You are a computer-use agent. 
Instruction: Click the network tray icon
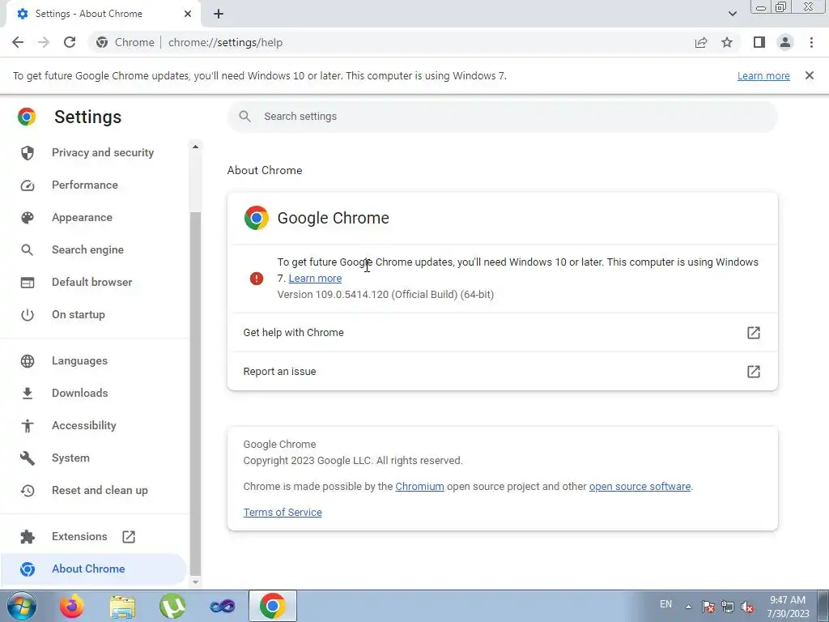click(x=728, y=607)
